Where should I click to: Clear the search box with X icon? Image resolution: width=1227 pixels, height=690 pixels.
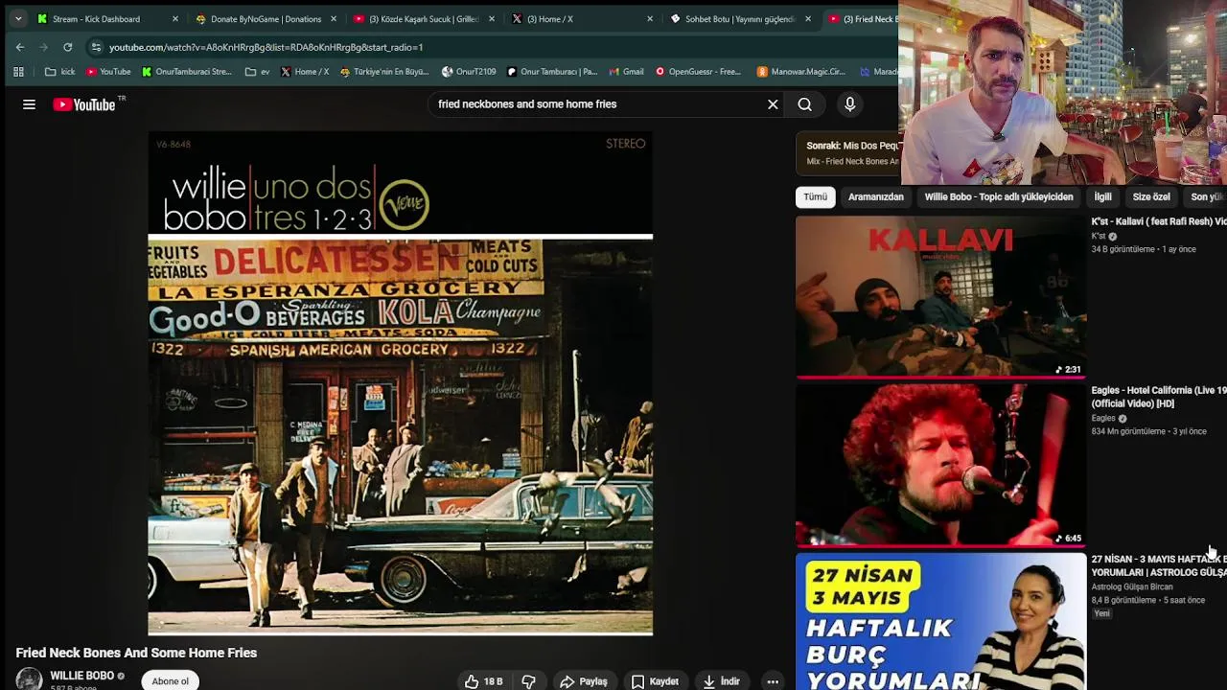[x=773, y=104]
